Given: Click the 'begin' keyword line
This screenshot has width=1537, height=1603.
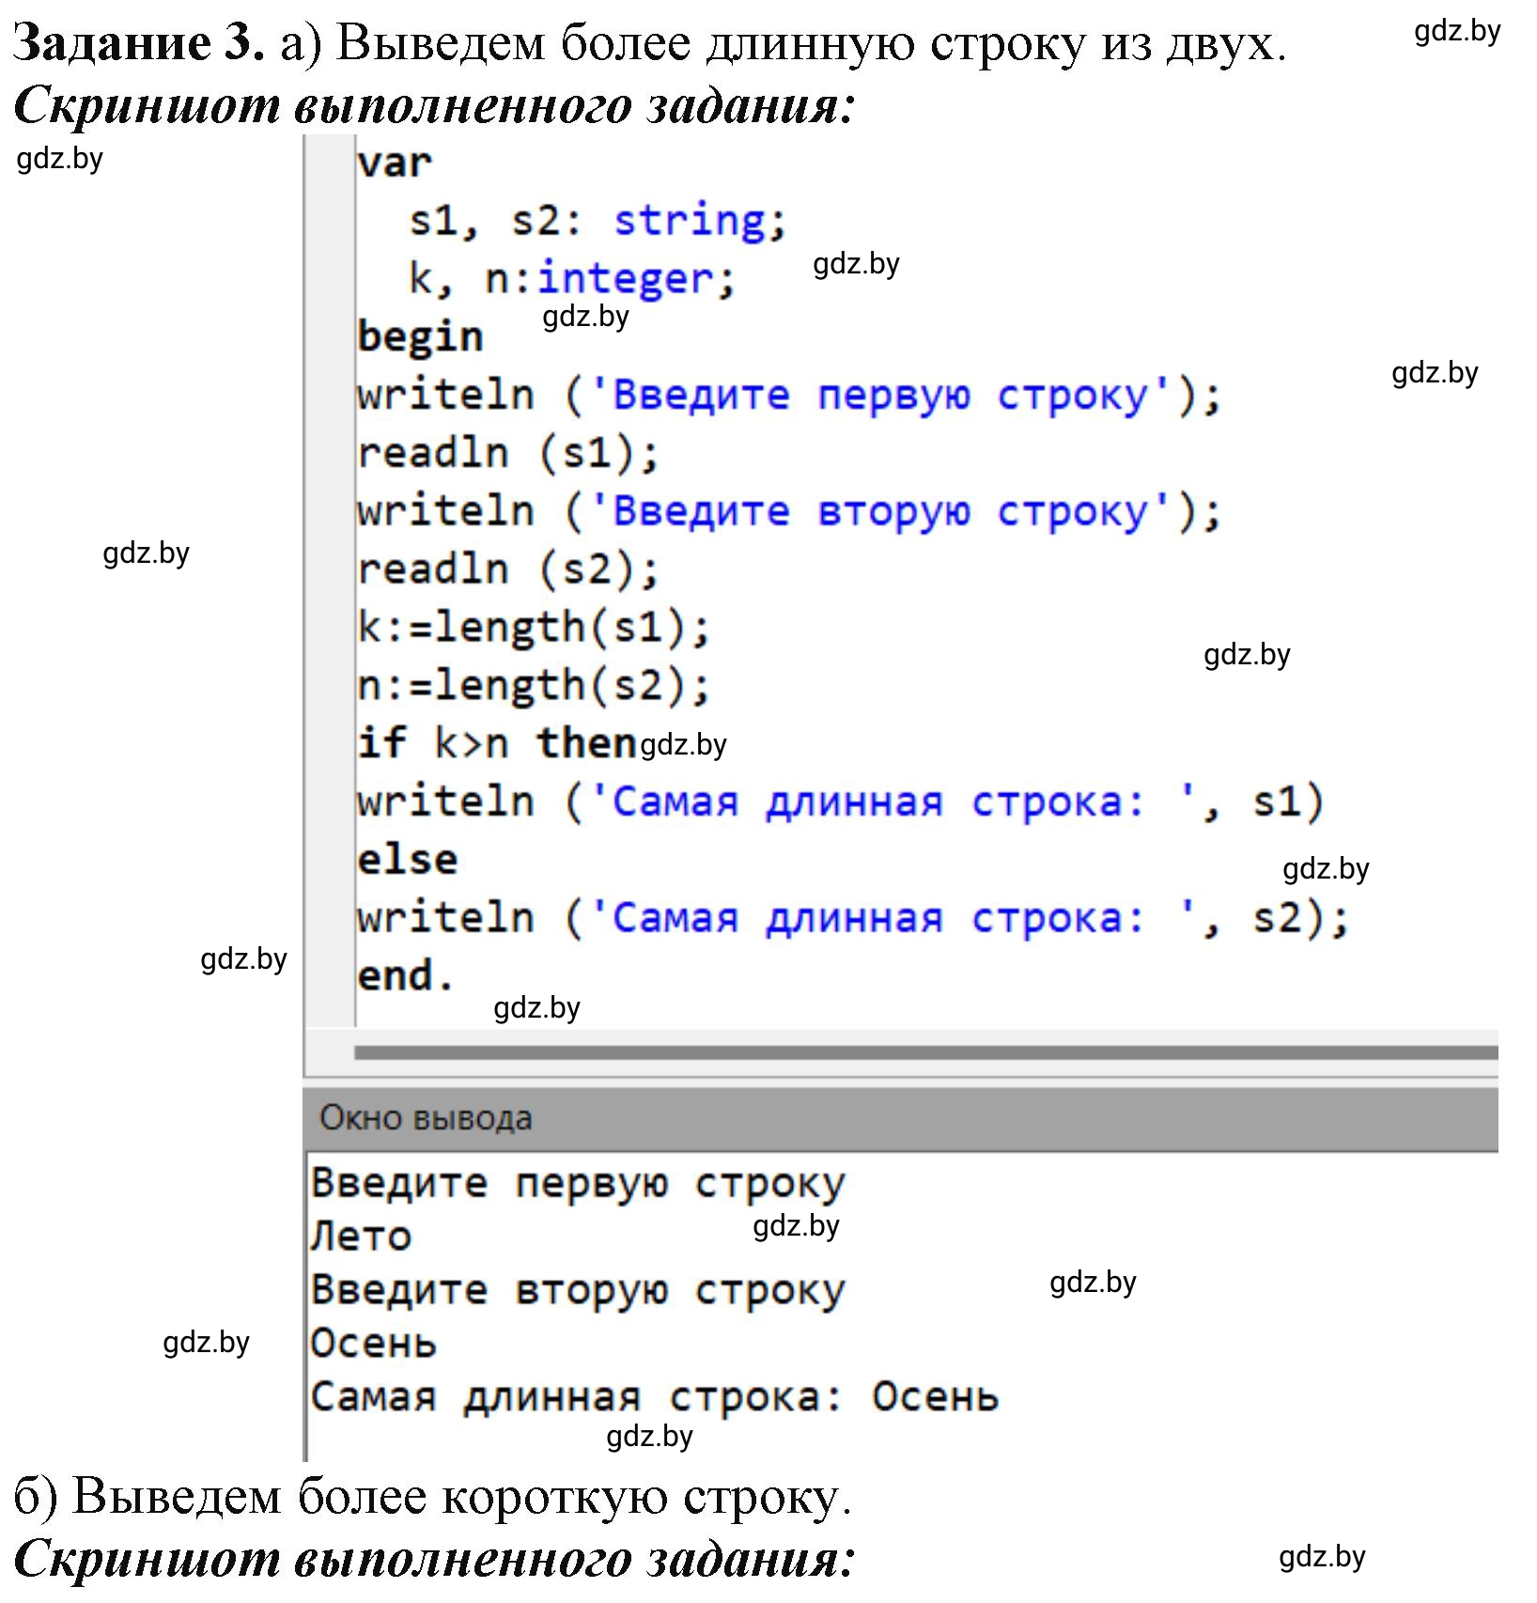Looking at the screenshot, I should click(x=420, y=336).
